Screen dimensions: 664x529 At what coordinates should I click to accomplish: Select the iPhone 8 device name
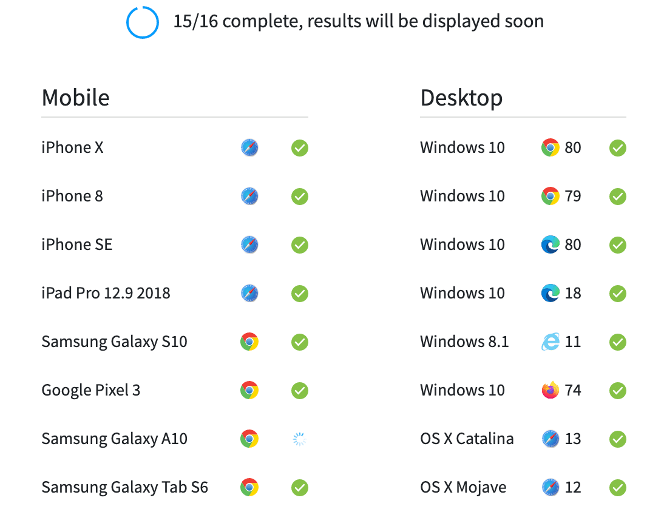pos(72,197)
